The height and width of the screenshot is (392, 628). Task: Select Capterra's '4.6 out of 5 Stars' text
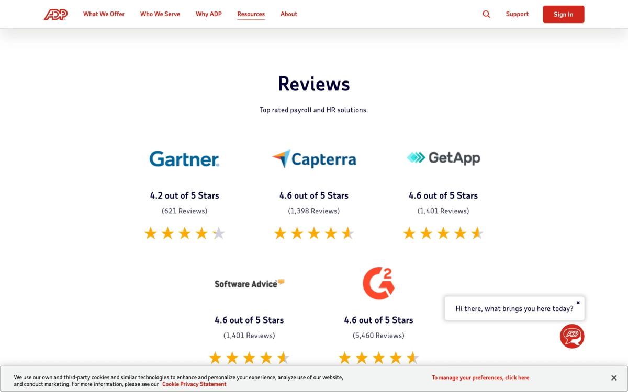(x=314, y=195)
